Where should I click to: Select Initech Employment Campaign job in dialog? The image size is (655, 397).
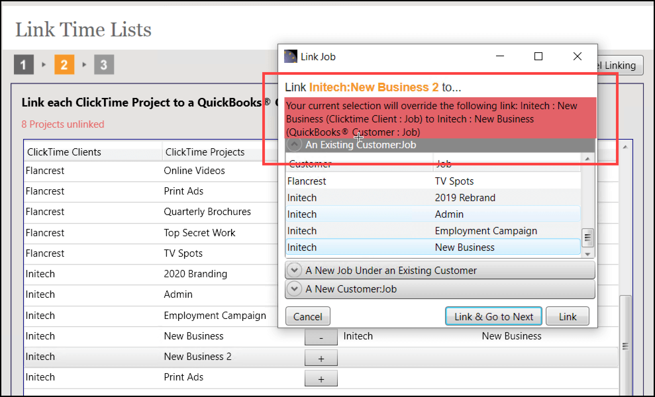tap(433, 231)
